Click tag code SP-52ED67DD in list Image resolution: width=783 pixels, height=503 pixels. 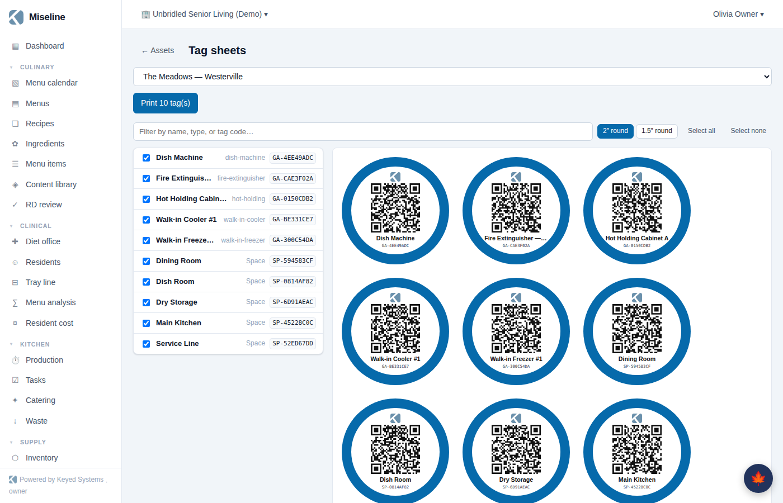pos(293,344)
